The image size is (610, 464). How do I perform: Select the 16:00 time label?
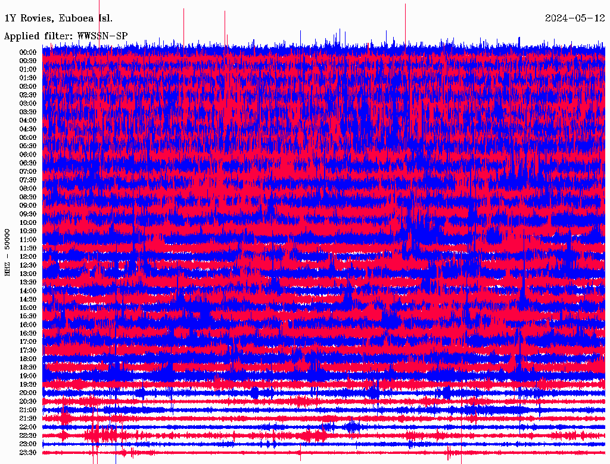[x=28, y=325]
